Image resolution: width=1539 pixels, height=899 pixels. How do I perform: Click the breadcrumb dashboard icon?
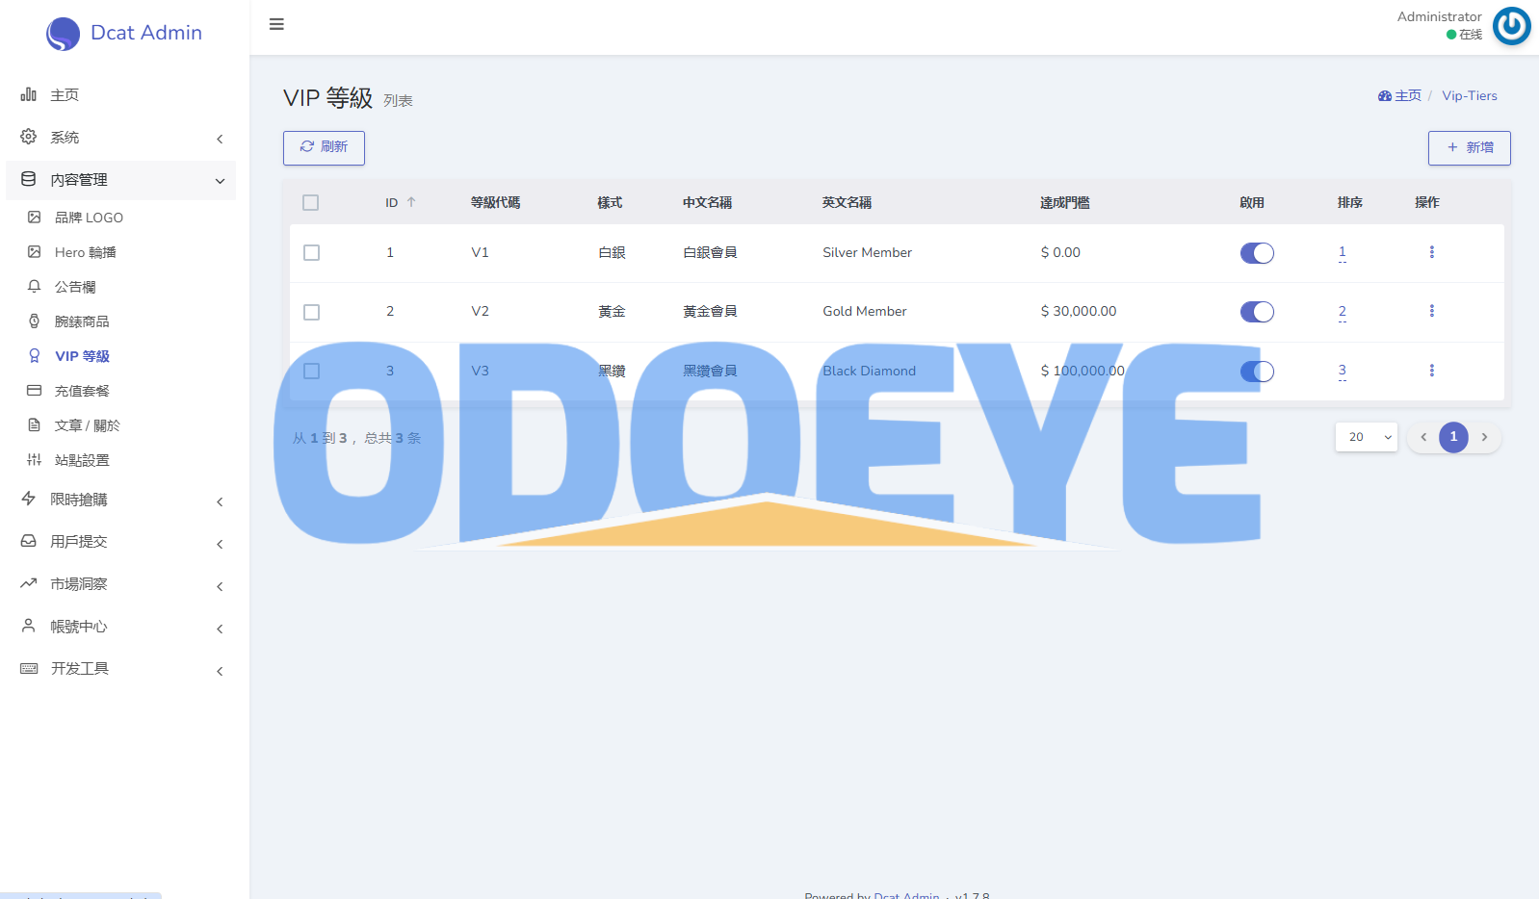1385,96
